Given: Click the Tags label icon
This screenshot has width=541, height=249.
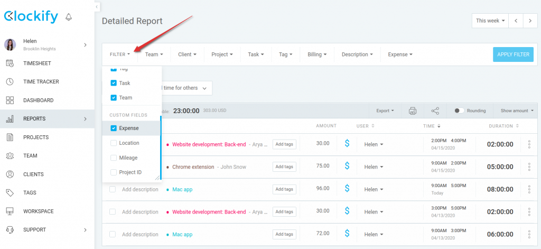Looking at the screenshot, I should (x=10, y=193).
